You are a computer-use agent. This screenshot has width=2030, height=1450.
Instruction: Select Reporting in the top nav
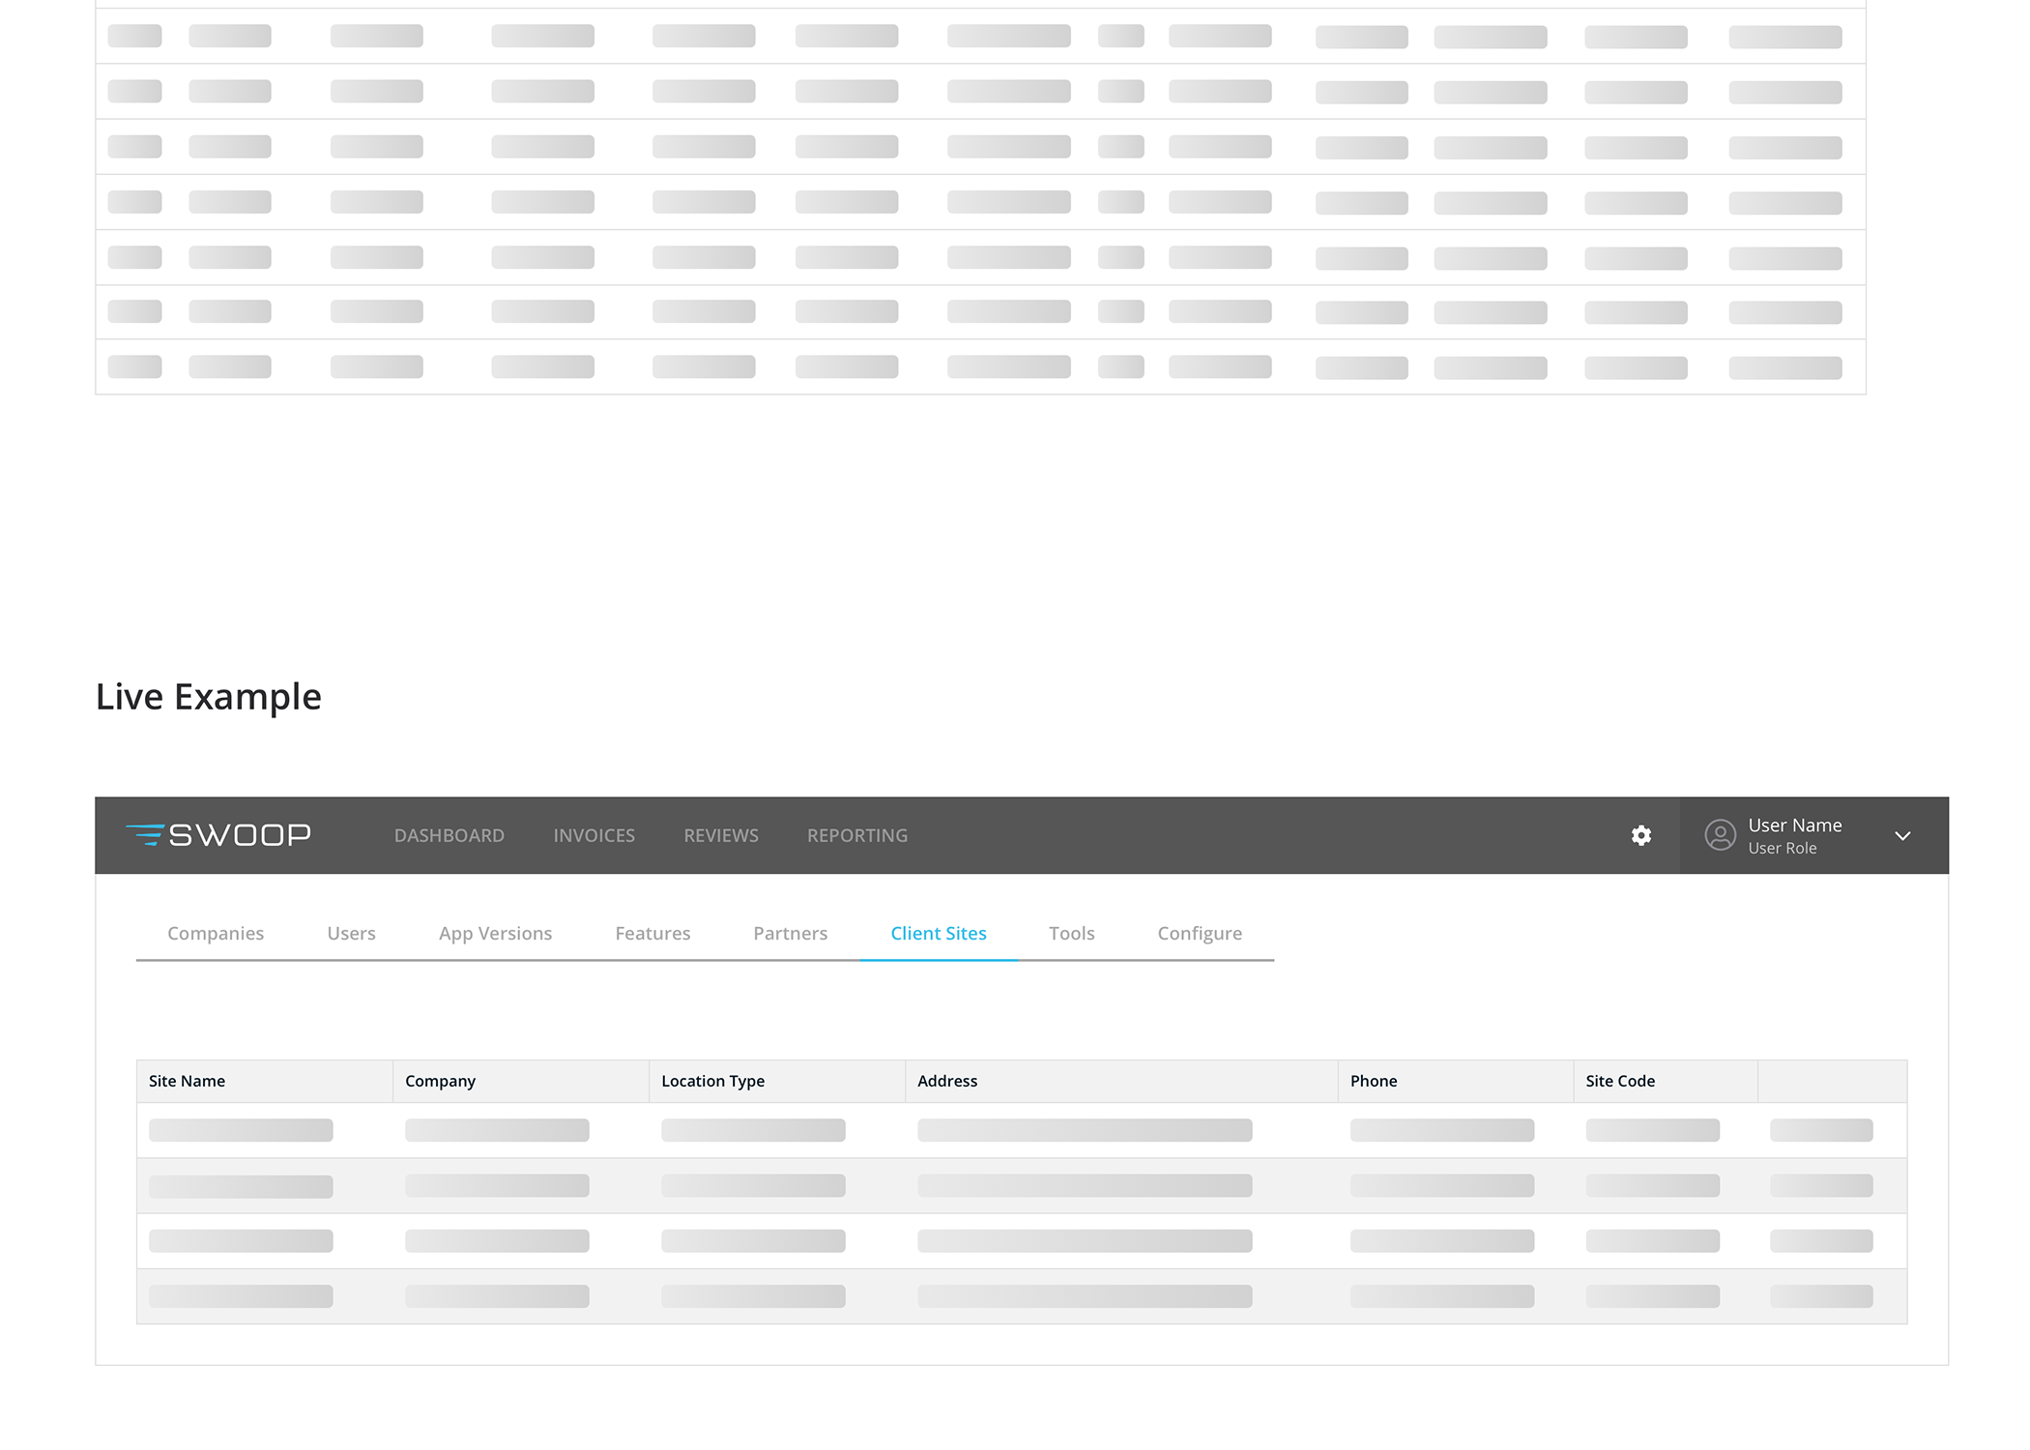(857, 835)
